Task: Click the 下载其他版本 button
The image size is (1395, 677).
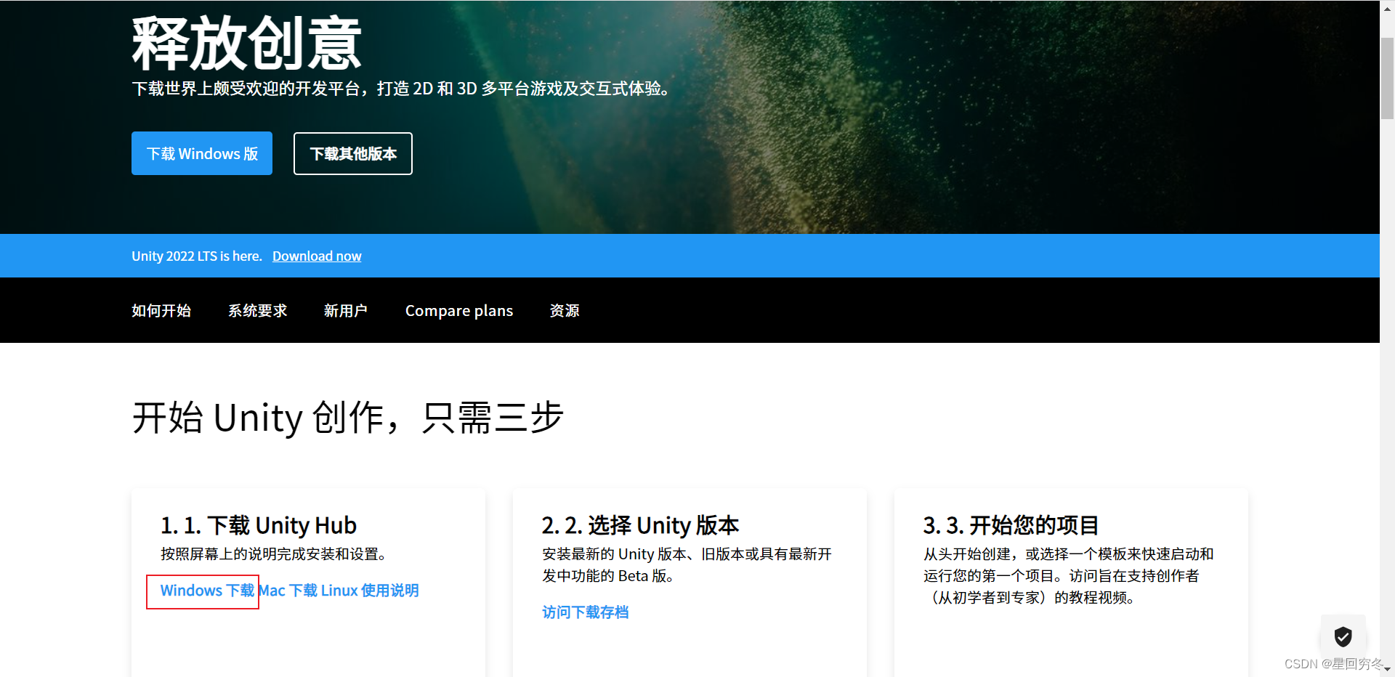Action: point(352,153)
